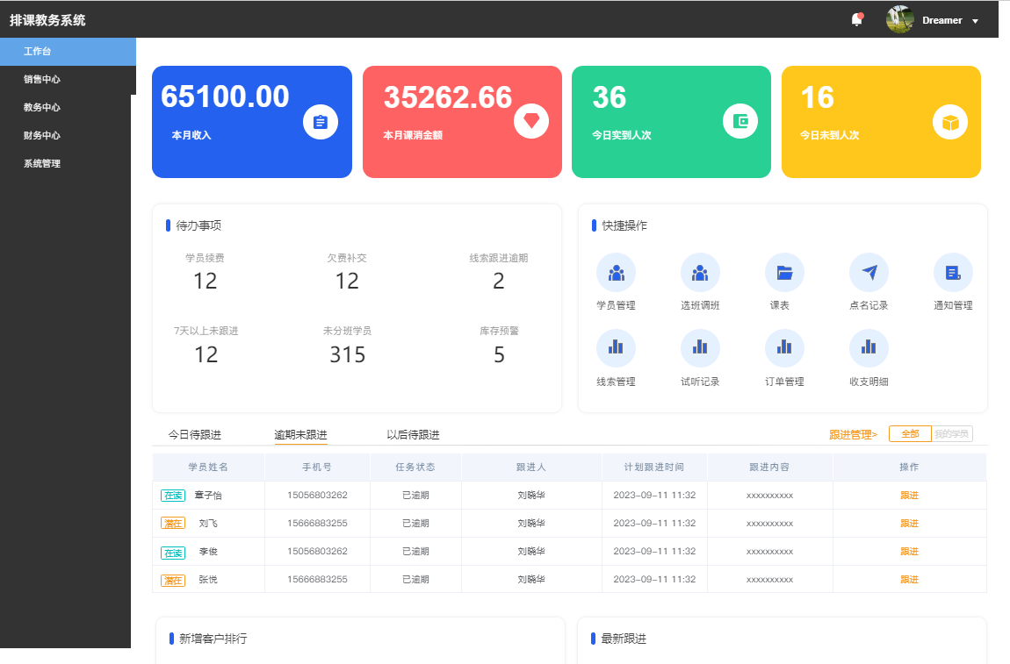Open 订单管理 chart icon
Screen dimensions: 1010x664
pyautogui.click(x=784, y=348)
